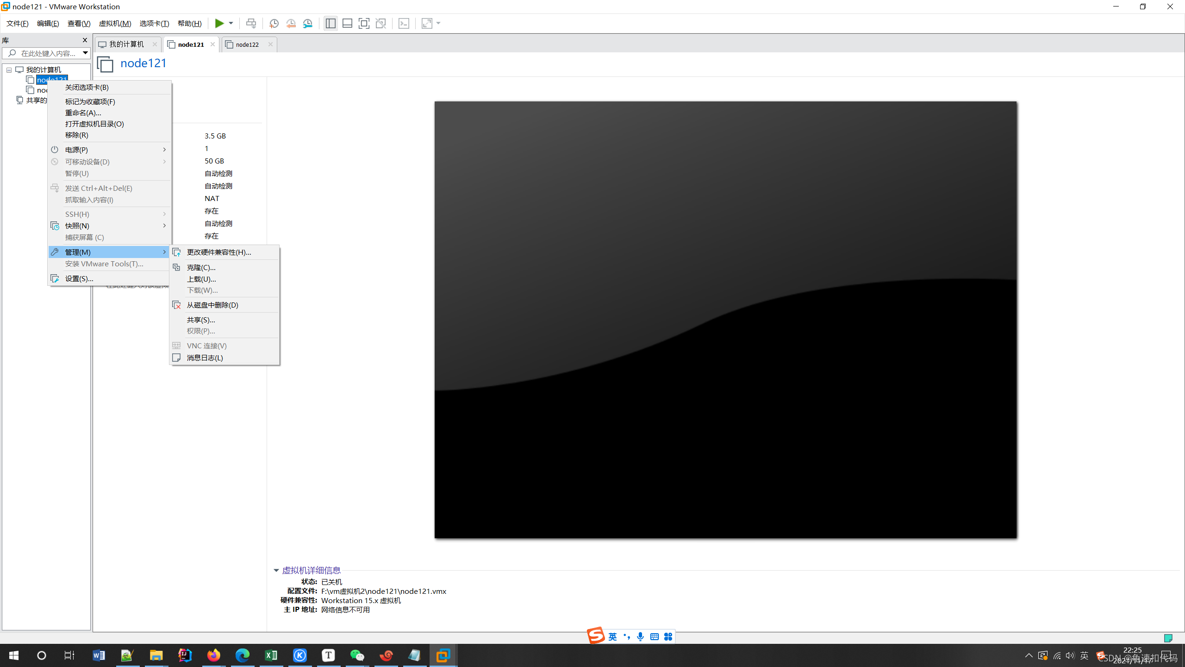The height and width of the screenshot is (667, 1185).
Task: Toggle the thumbnail bar view icon
Action: pyautogui.click(x=347, y=23)
